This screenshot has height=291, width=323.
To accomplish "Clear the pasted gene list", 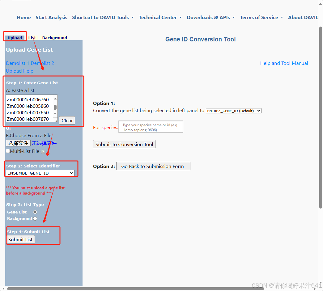I will [x=67, y=120].
